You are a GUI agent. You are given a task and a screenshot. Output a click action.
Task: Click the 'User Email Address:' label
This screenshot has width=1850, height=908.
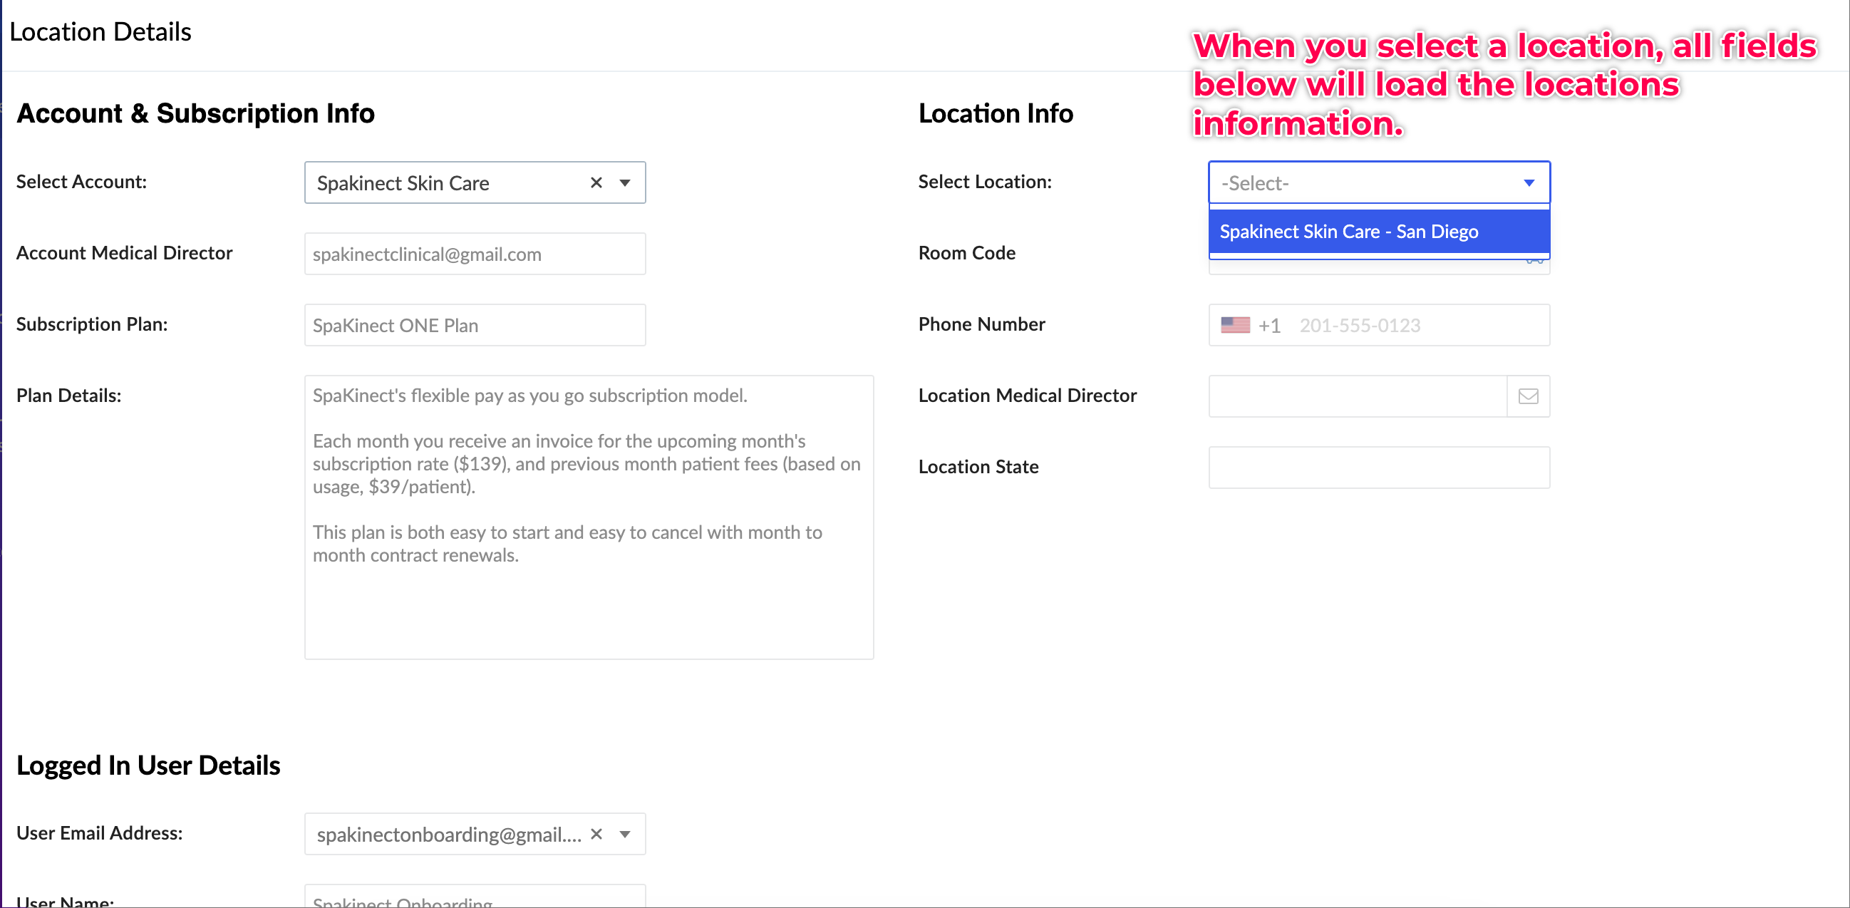[x=99, y=832]
